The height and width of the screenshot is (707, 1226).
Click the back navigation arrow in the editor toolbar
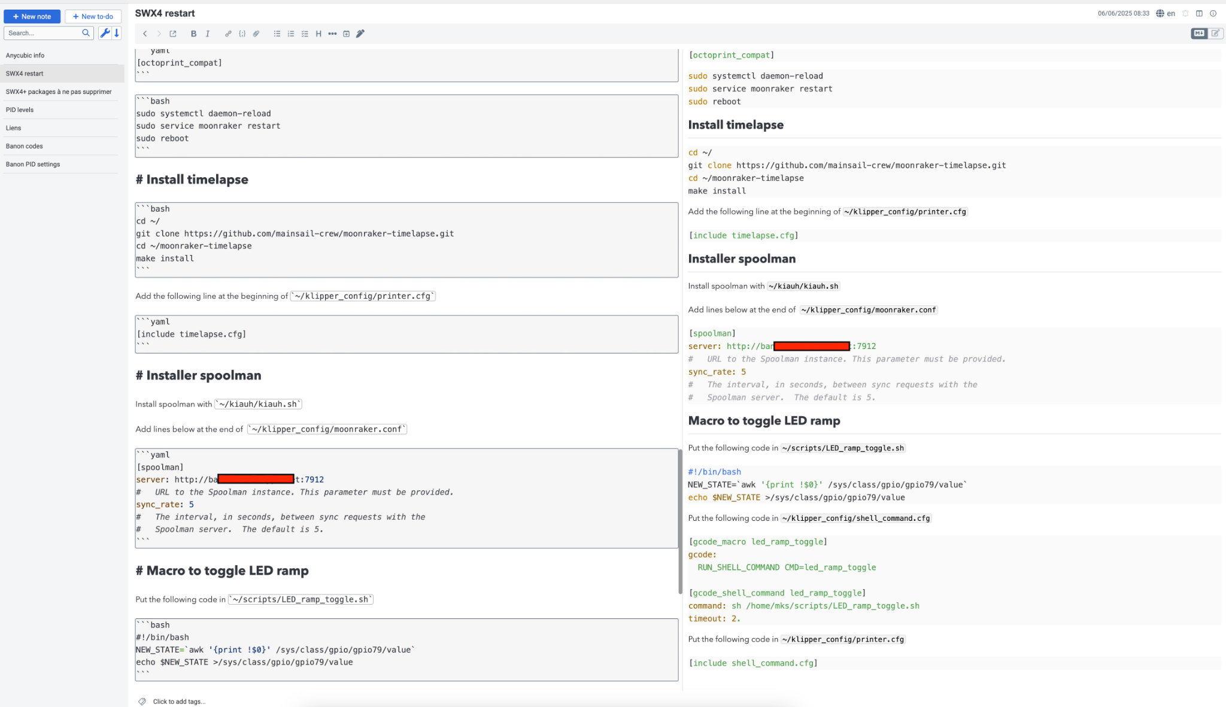click(145, 34)
